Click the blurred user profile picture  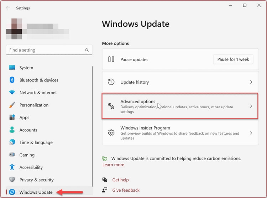coord(14,29)
